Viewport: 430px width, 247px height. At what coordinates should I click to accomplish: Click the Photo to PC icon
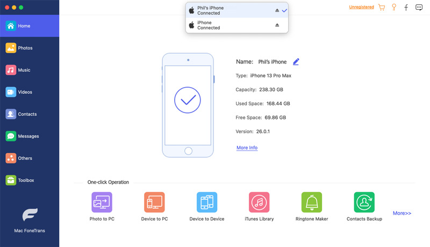pos(102,202)
